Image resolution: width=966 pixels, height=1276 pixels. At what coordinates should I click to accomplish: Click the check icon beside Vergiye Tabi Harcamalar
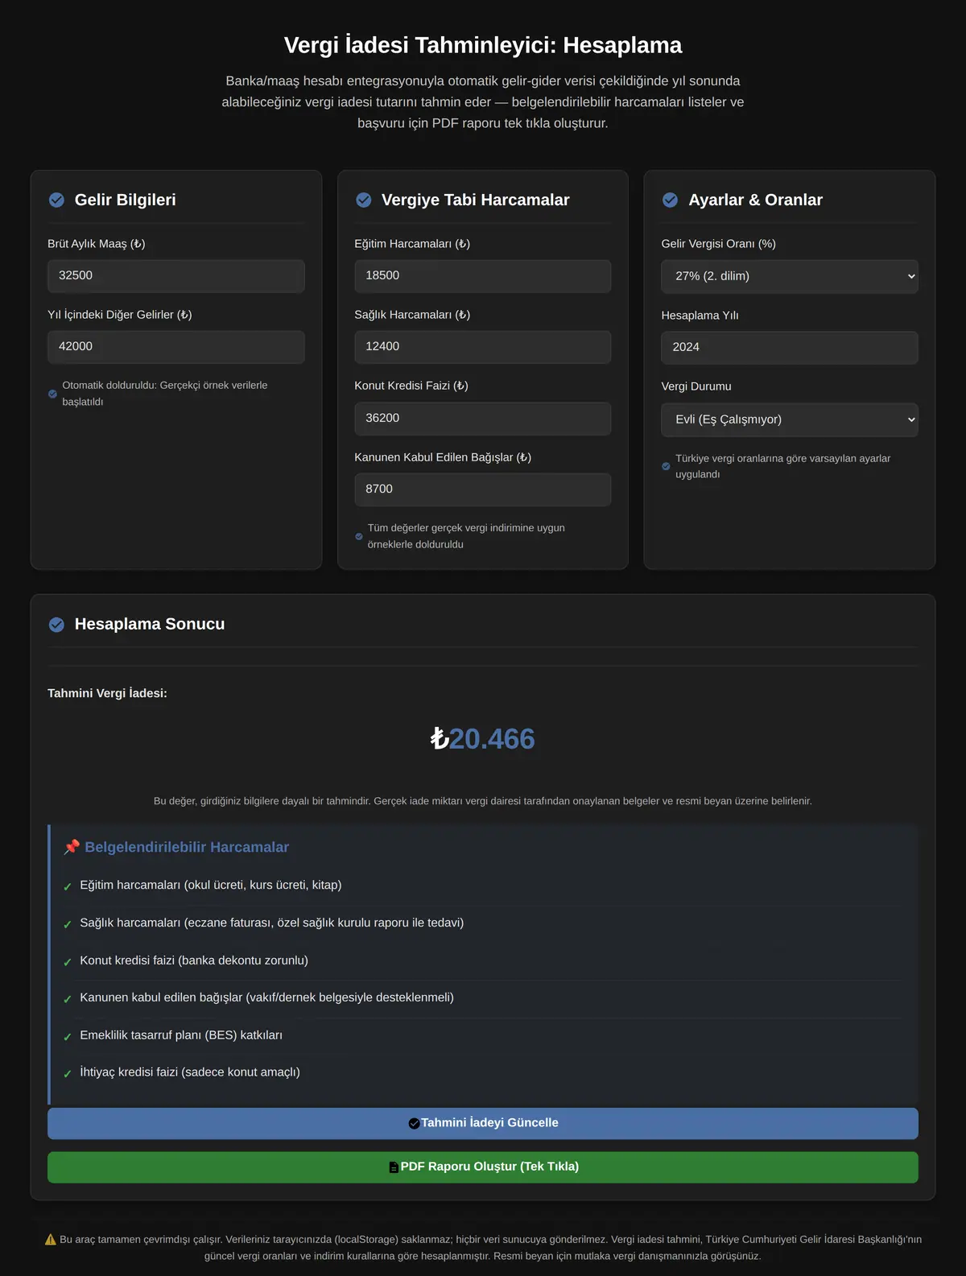pyautogui.click(x=364, y=200)
